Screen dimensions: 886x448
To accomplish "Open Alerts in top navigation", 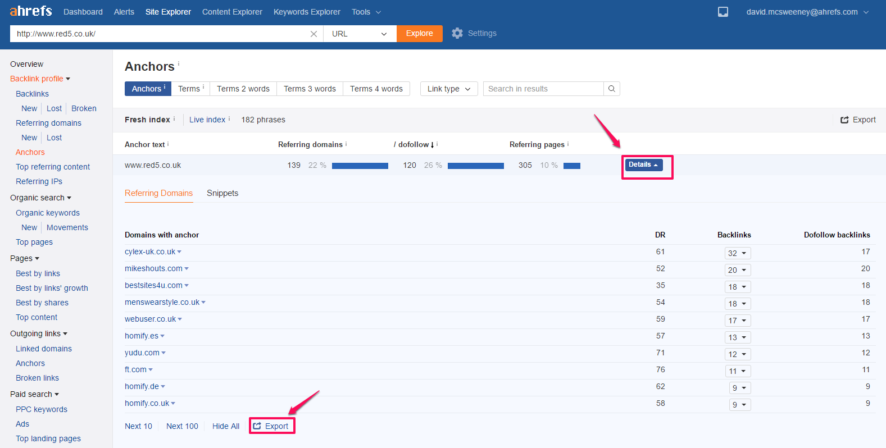I will pyautogui.click(x=124, y=12).
